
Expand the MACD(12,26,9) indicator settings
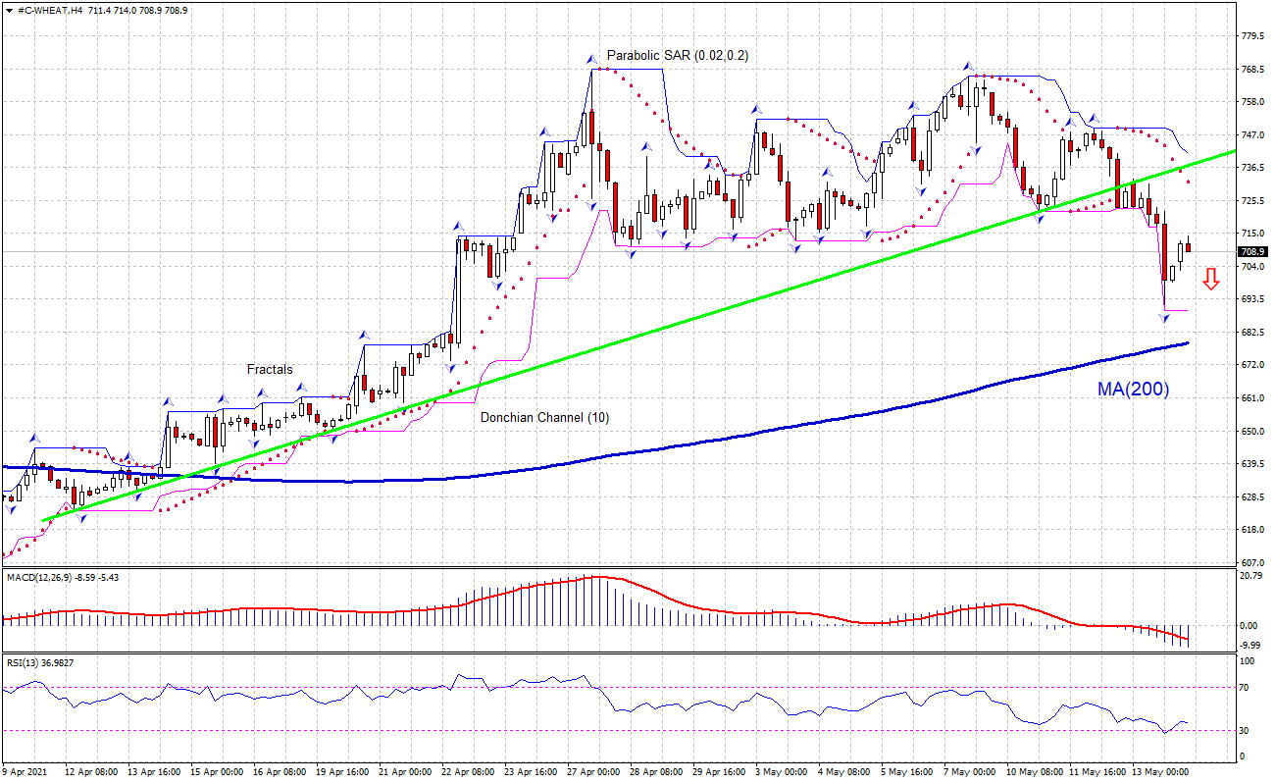click(39, 578)
